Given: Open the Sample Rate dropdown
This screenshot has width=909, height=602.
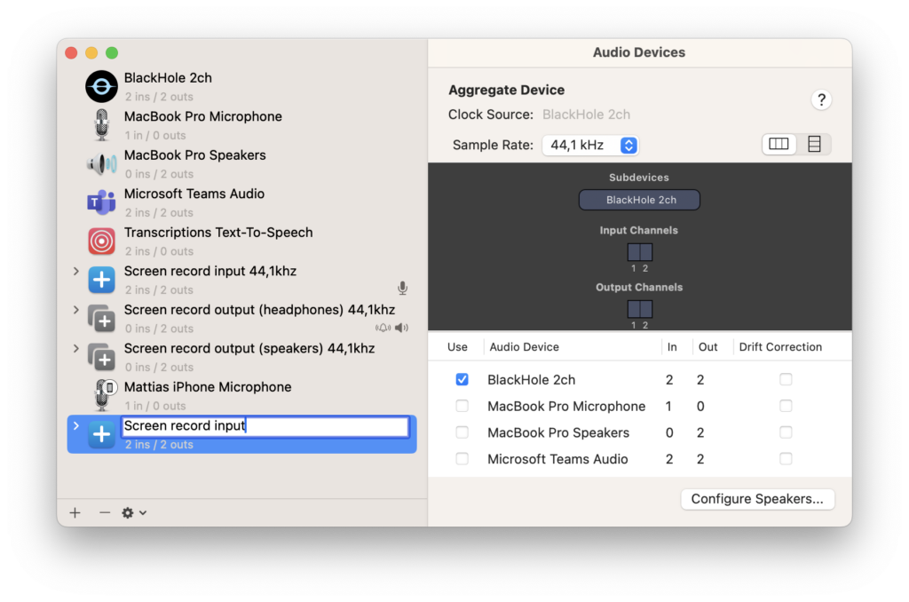Looking at the screenshot, I should 590,145.
